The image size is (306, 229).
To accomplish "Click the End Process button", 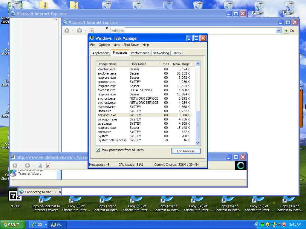I will coord(186,151).
